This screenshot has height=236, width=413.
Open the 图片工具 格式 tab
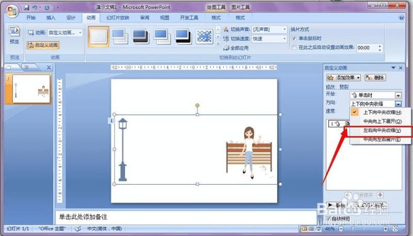(x=240, y=17)
